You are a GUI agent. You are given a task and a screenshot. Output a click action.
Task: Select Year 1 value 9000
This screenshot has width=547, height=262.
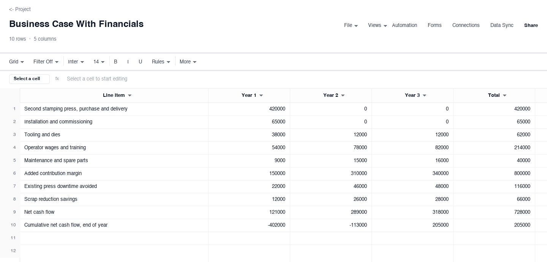(249, 161)
